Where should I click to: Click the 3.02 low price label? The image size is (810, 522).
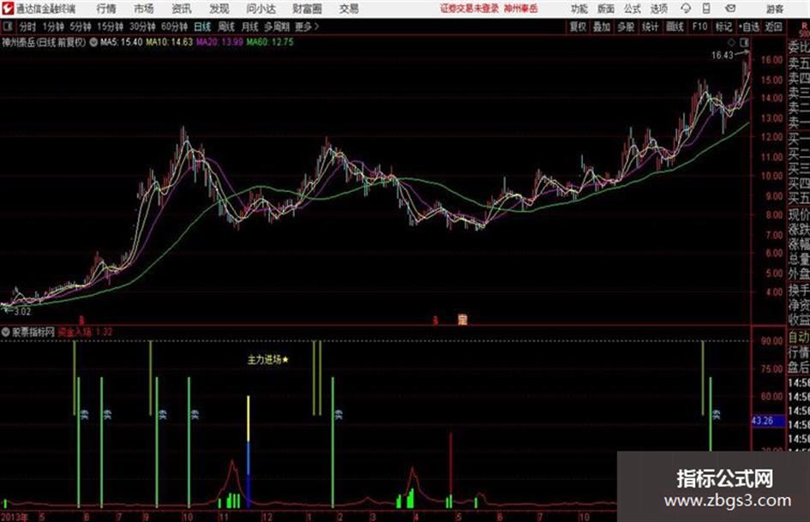pos(22,312)
